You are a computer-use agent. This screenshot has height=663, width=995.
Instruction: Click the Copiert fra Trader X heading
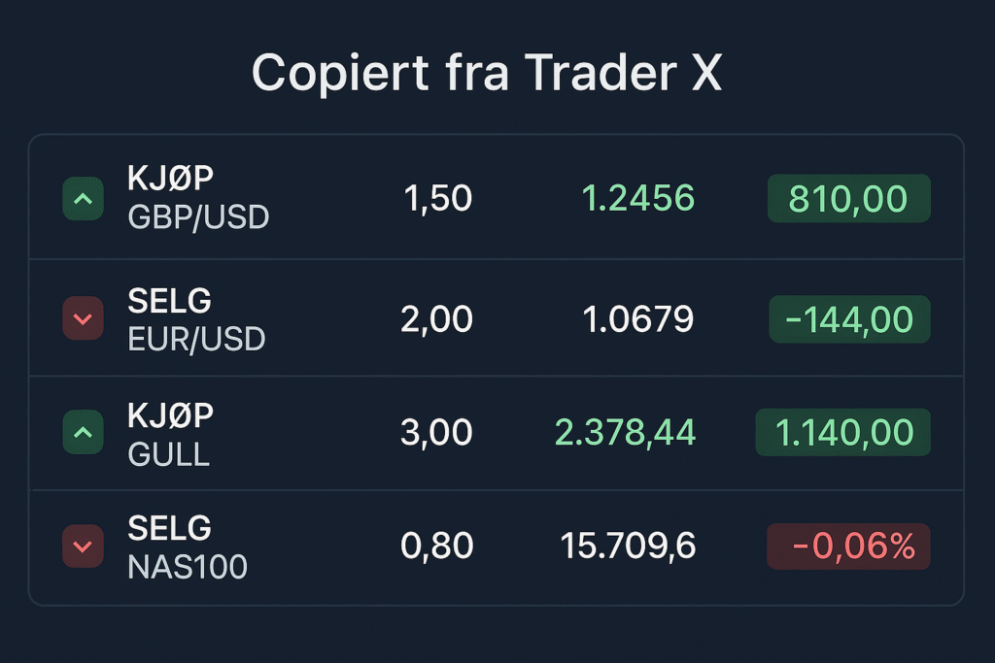(x=487, y=72)
